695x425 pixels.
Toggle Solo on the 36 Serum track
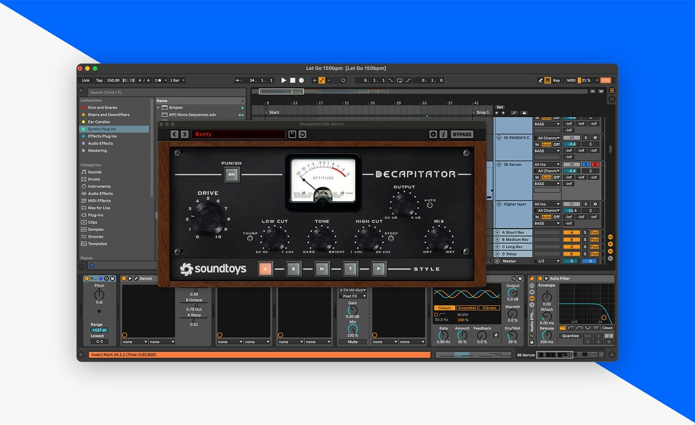[586, 164]
